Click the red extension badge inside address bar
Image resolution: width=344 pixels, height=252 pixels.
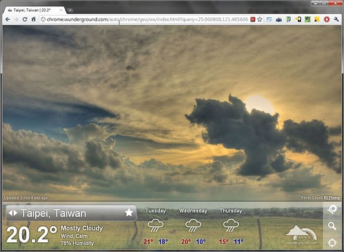[x=253, y=19]
